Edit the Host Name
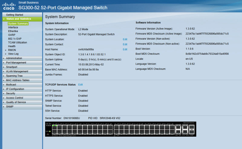Image resolution: width=242 pixels, height=149 pixels. [x=125, y=49]
